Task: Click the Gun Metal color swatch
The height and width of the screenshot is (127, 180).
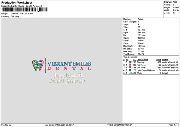Action: (130, 67)
